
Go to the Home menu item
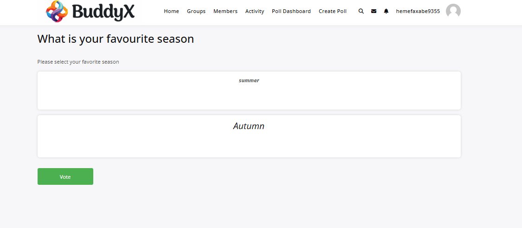tap(171, 11)
